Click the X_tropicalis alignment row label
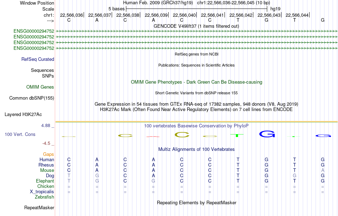The image size is (338, 216). coord(42,192)
